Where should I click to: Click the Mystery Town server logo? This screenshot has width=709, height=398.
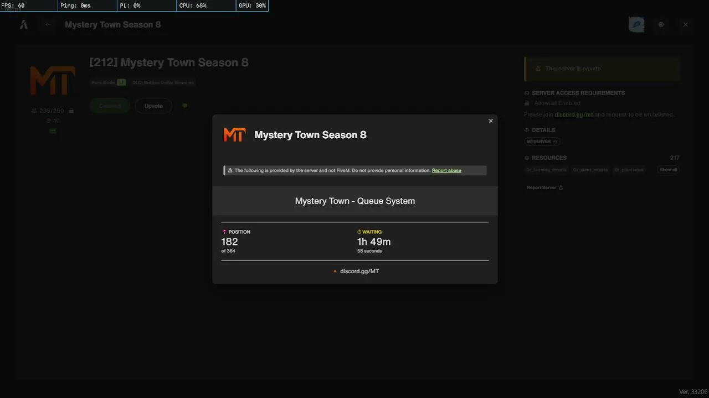point(53,81)
